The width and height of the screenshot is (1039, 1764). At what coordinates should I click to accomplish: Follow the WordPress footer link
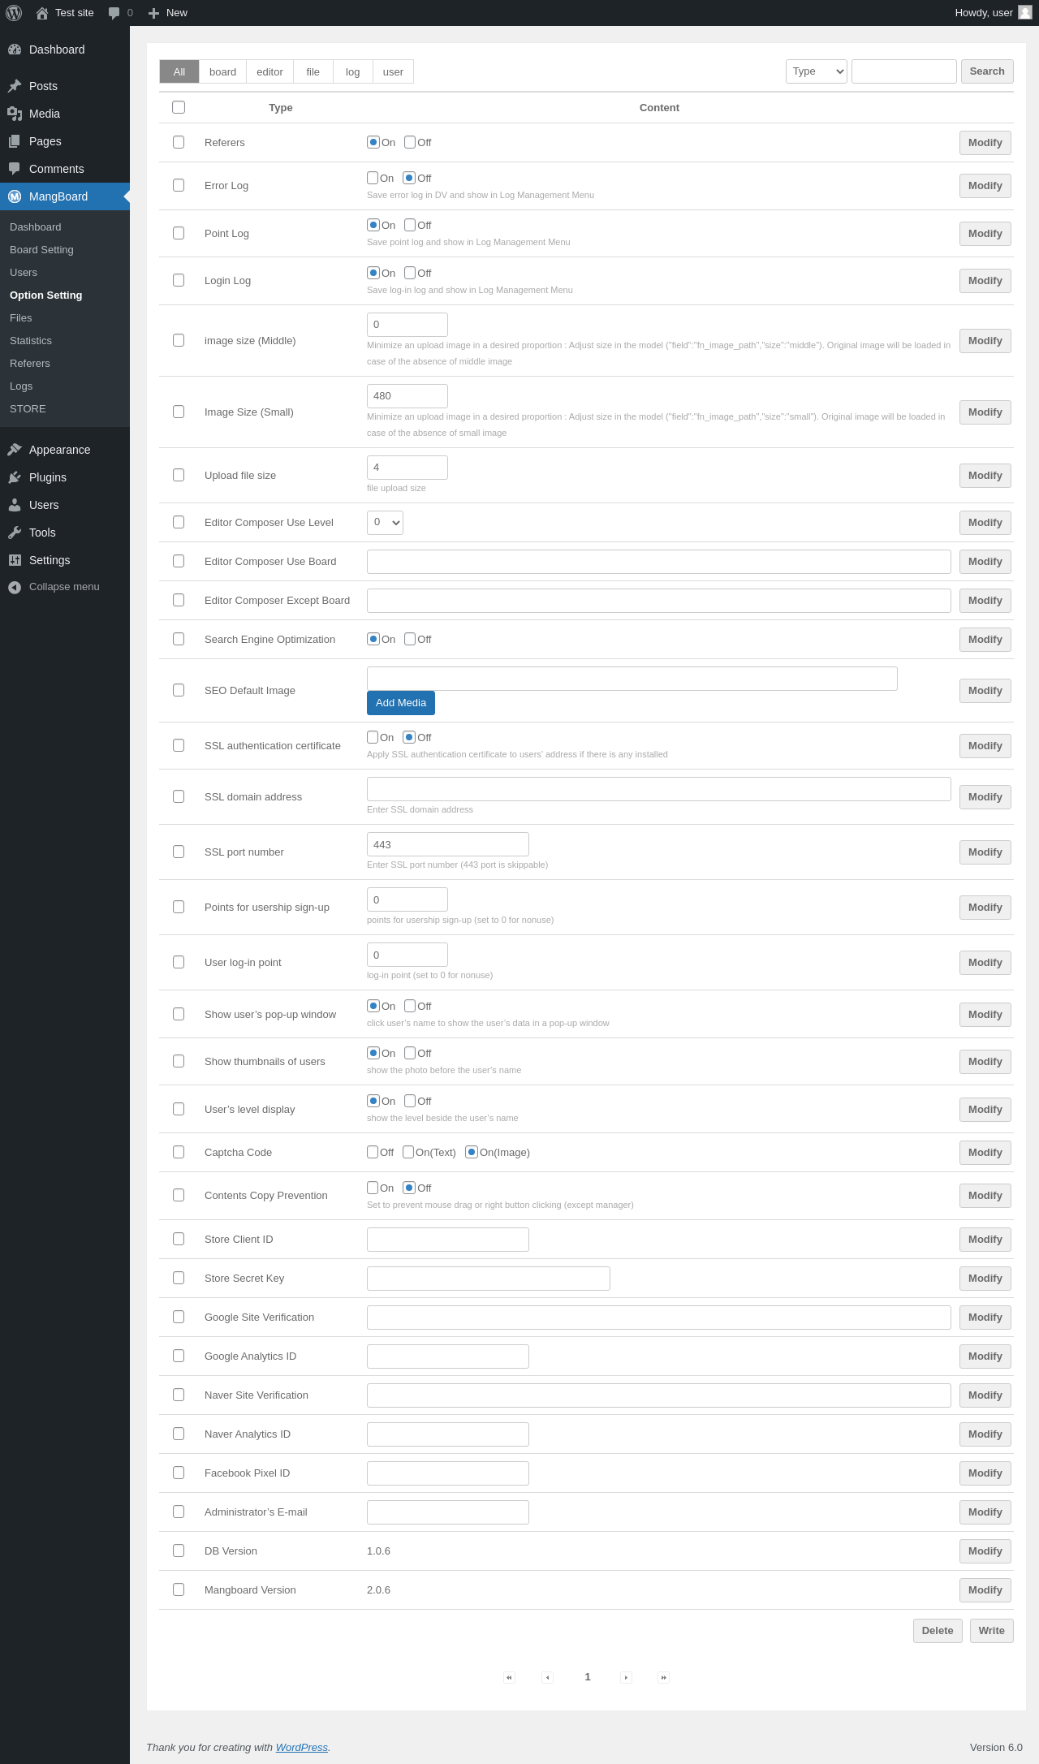(x=302, y=1747)
